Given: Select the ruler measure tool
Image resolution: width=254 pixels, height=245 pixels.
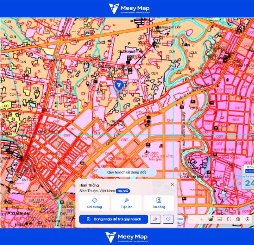Looking at the screenshot, I should (220, 219).
